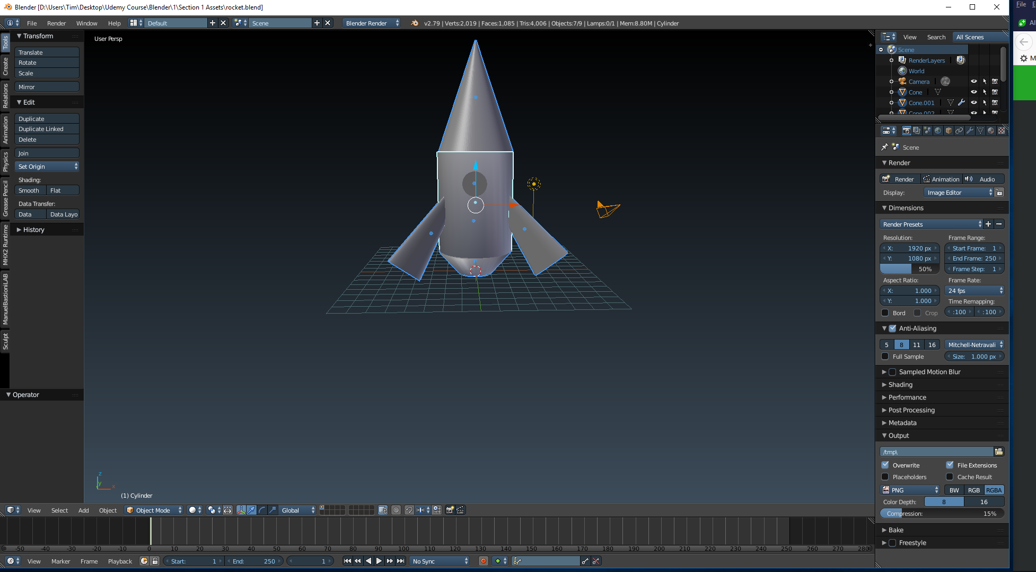The width and height of the screenshot is (1036, 572).
Task: Switch to the Sculpt tab on the left shelf
Action: (5, 340)
